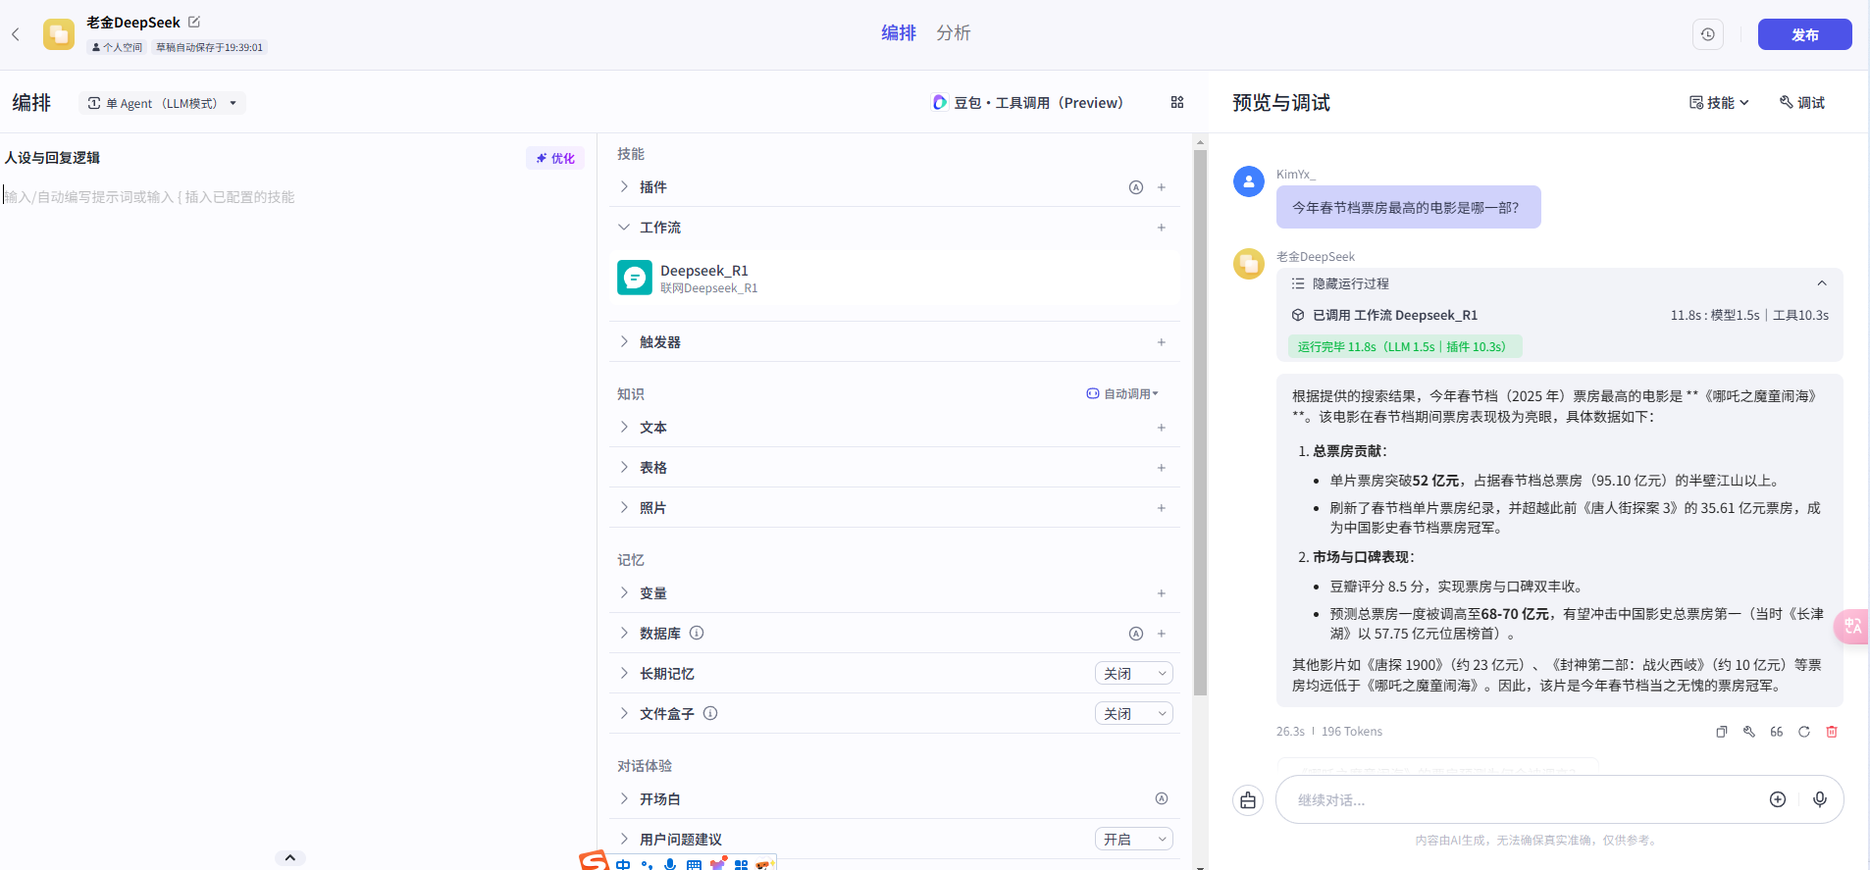Open 单 Agent (LLM模式) mode dropdown
The height and width of the screenshot is (870, 1870).
coord(163,103)
